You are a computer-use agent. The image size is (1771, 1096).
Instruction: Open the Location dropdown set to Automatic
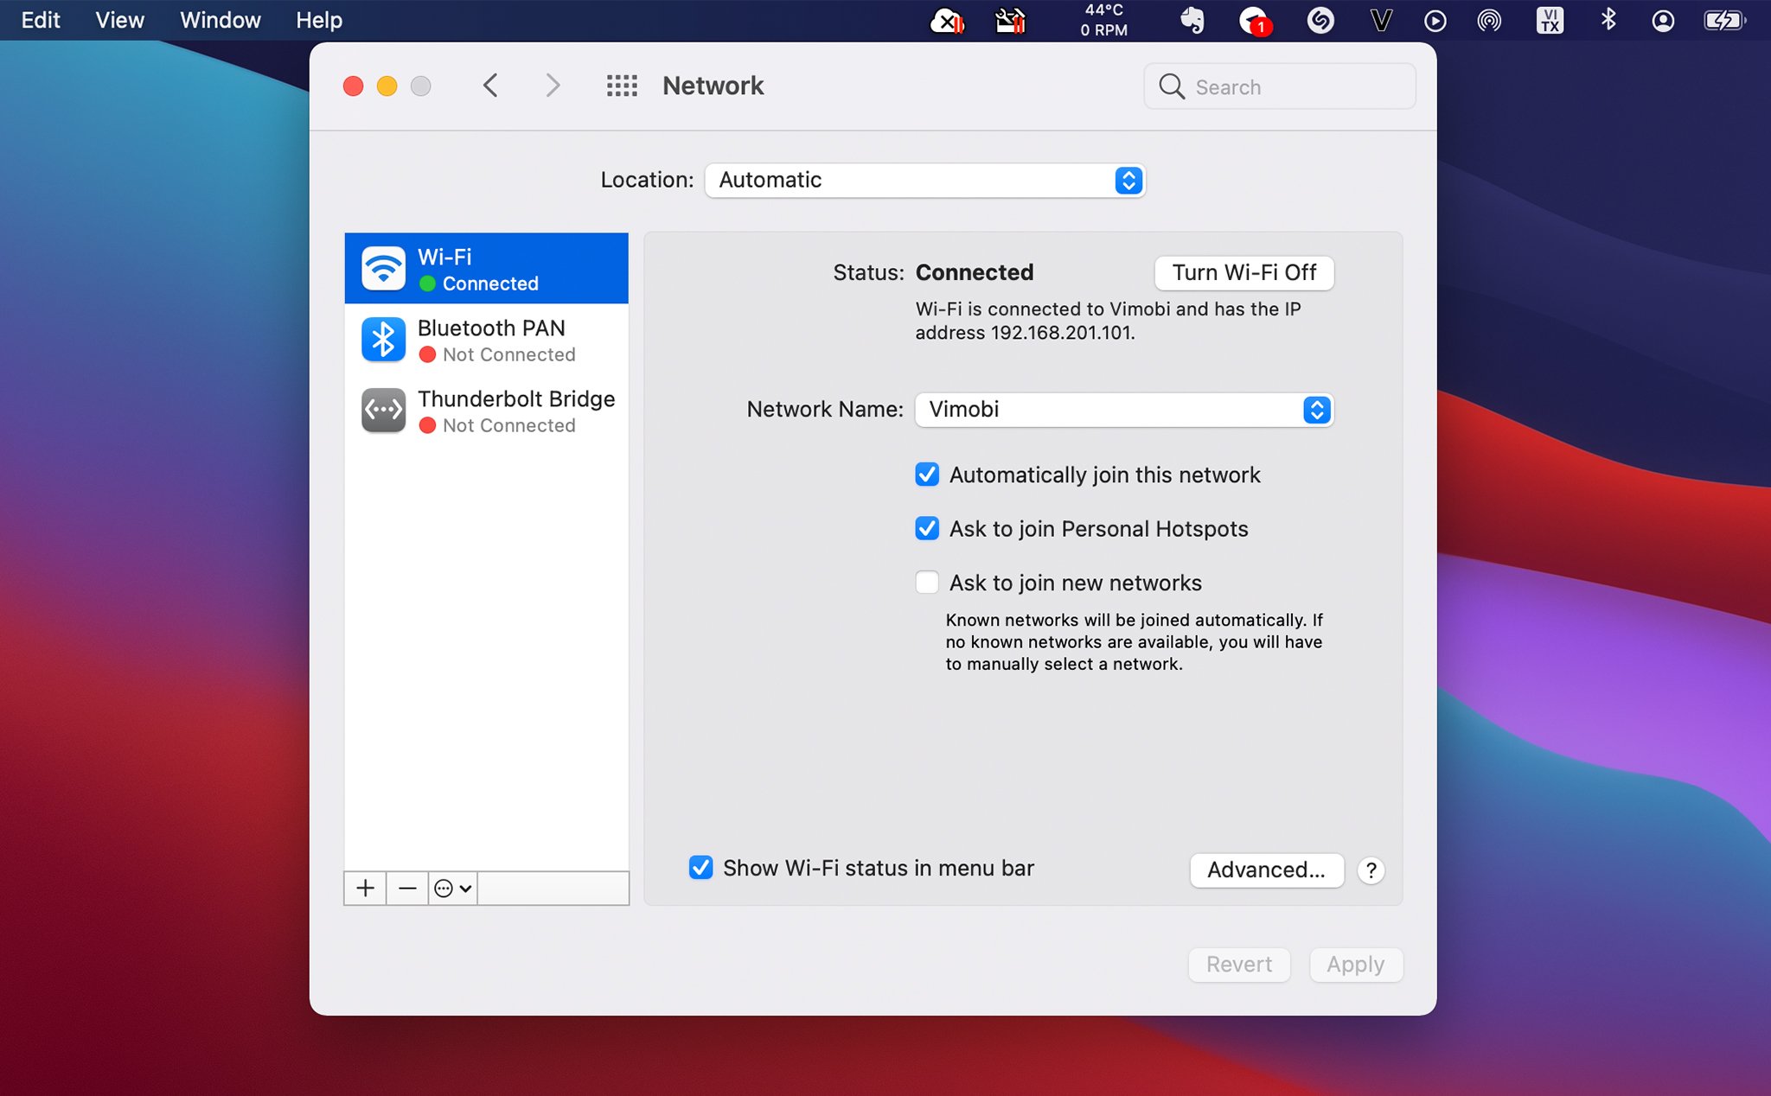tap(924, 180)
